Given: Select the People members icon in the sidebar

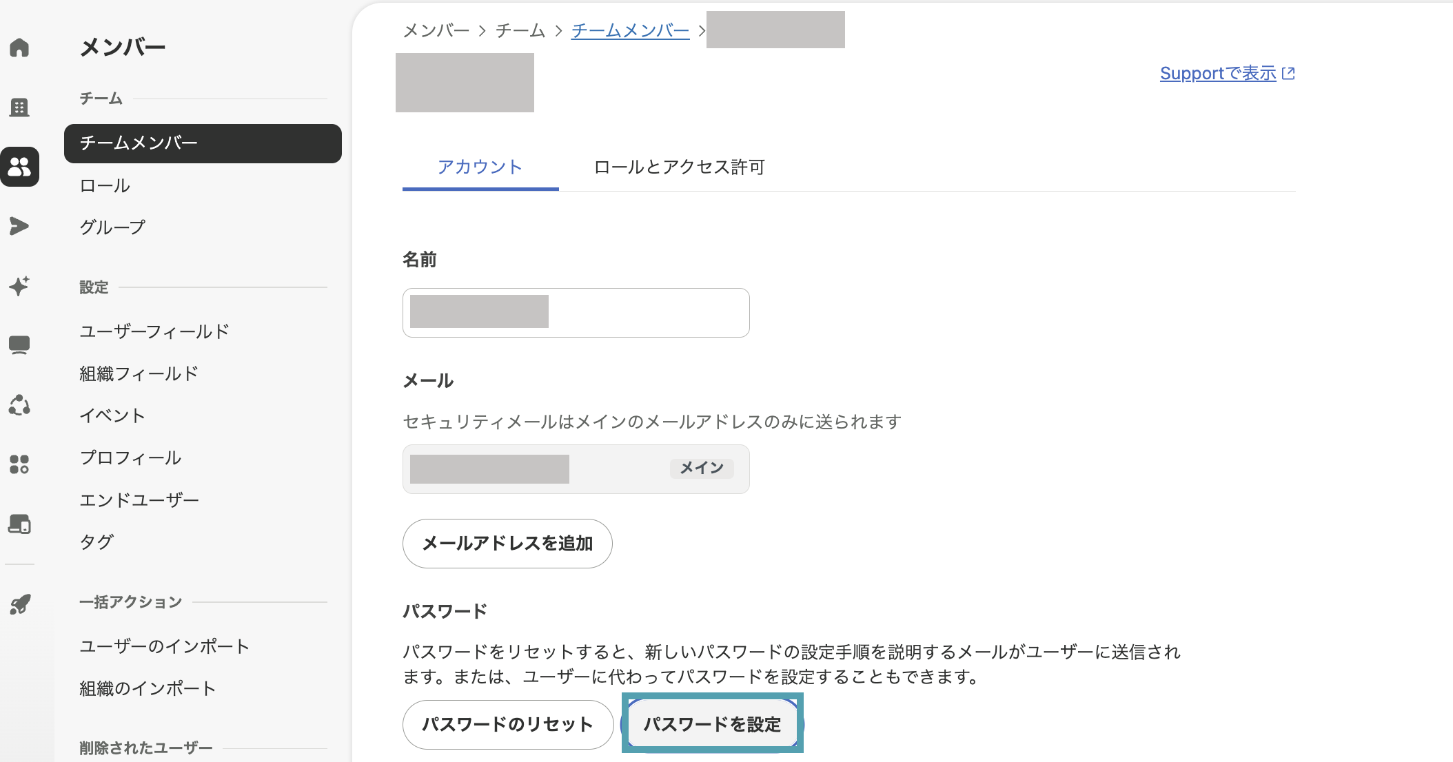Looking at the screenshot, I should point(19,167).
